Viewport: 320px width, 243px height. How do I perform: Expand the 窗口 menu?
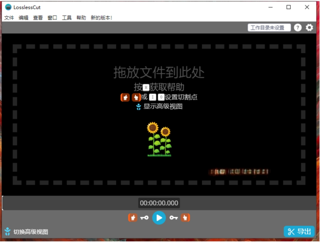pos(52,18)
